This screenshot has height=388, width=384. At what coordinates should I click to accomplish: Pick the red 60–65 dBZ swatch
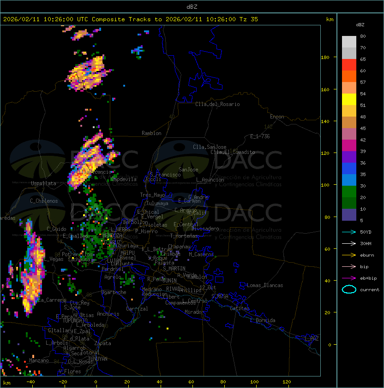pyautogui.click(x=349, y=65)
